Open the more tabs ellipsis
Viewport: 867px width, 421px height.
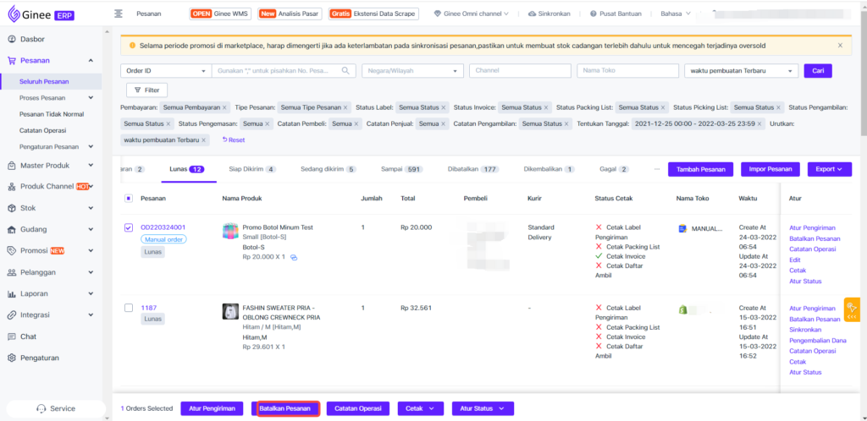click(657, 169)
